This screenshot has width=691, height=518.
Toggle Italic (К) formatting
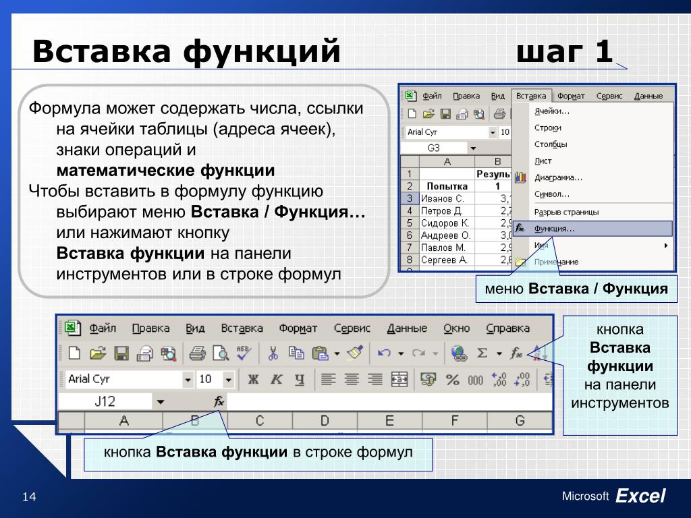(x=276, y=380)
